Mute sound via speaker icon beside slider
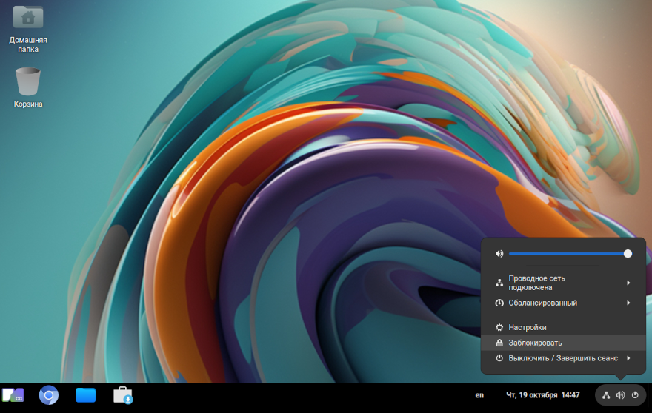Viewport: 652px width, 413px height. coord(499,254)
